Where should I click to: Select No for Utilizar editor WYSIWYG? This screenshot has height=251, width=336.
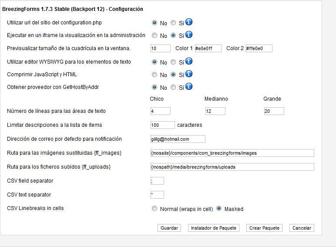[154, 62]
